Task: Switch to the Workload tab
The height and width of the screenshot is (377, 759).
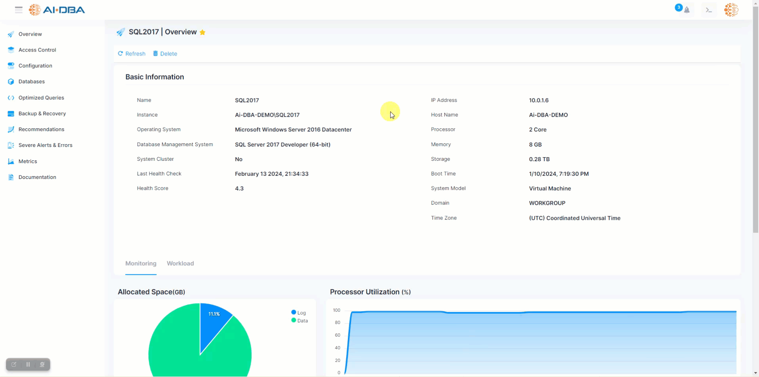Action: click(180, 263)
